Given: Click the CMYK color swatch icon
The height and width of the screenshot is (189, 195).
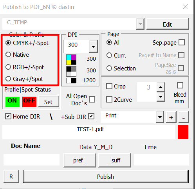Looking at the screenshot, I should pyautogui.click(x=71, y=60).
